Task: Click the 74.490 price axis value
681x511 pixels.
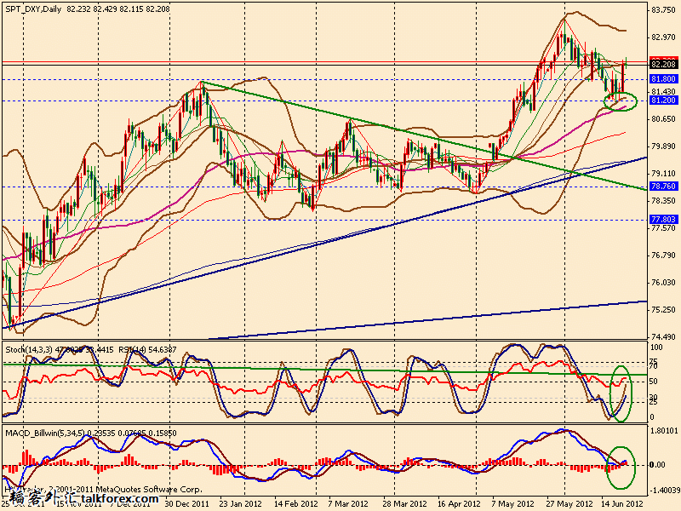Action: pyautogui.click(x=664, y=336)
